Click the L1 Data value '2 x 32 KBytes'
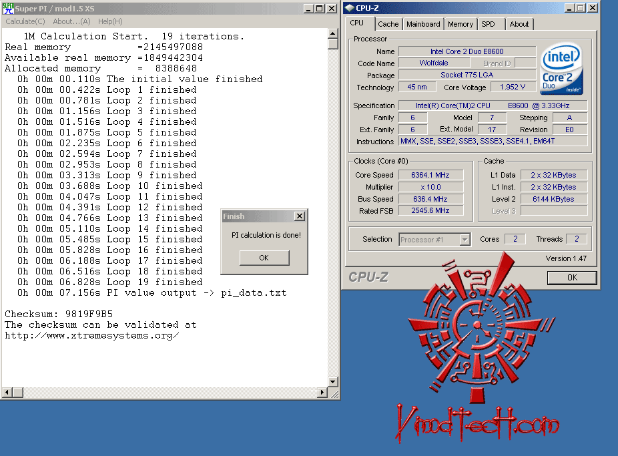Screen dimensions: 618x456 tap(554, 175)
